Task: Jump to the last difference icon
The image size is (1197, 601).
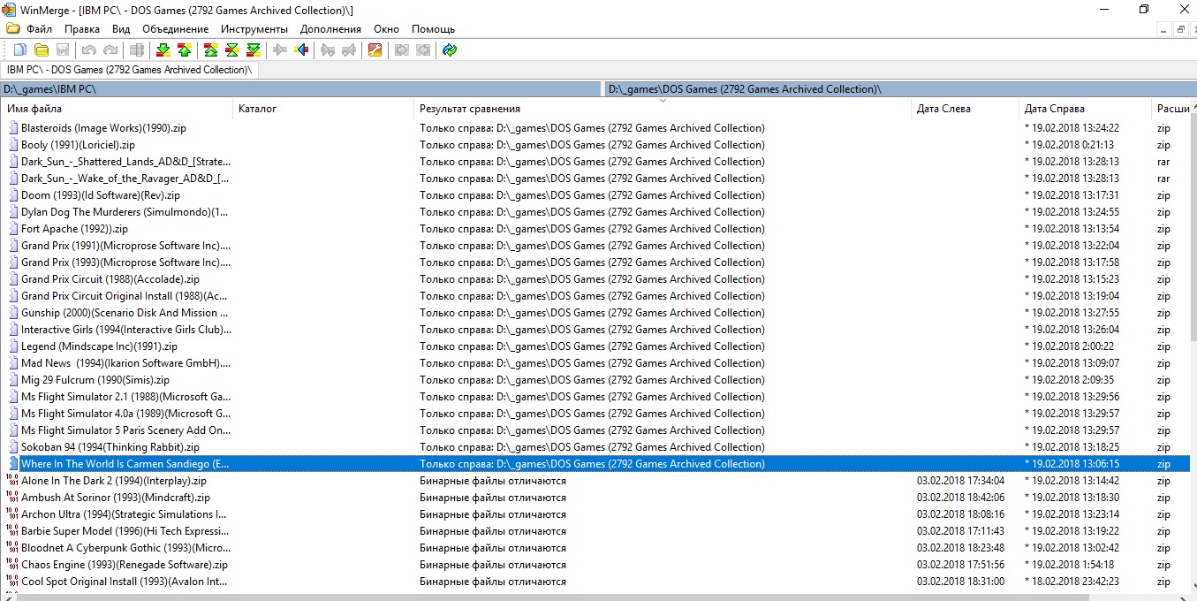Action: 254,50
